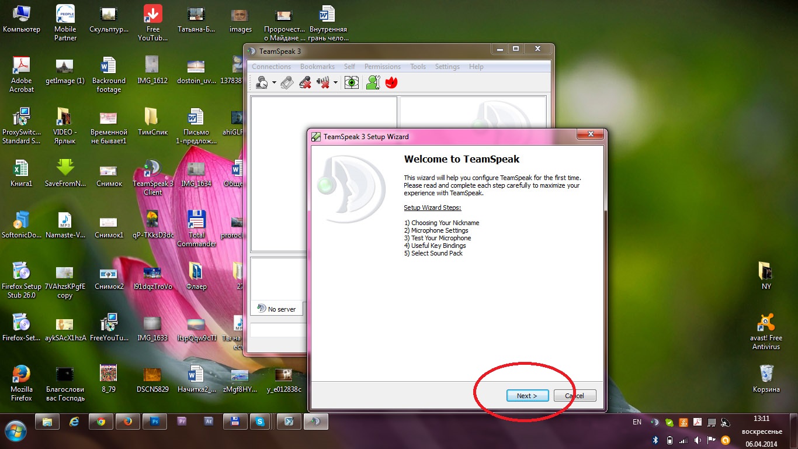Switch to TeamSpeak in the taskbar

[x=316, y=422]
